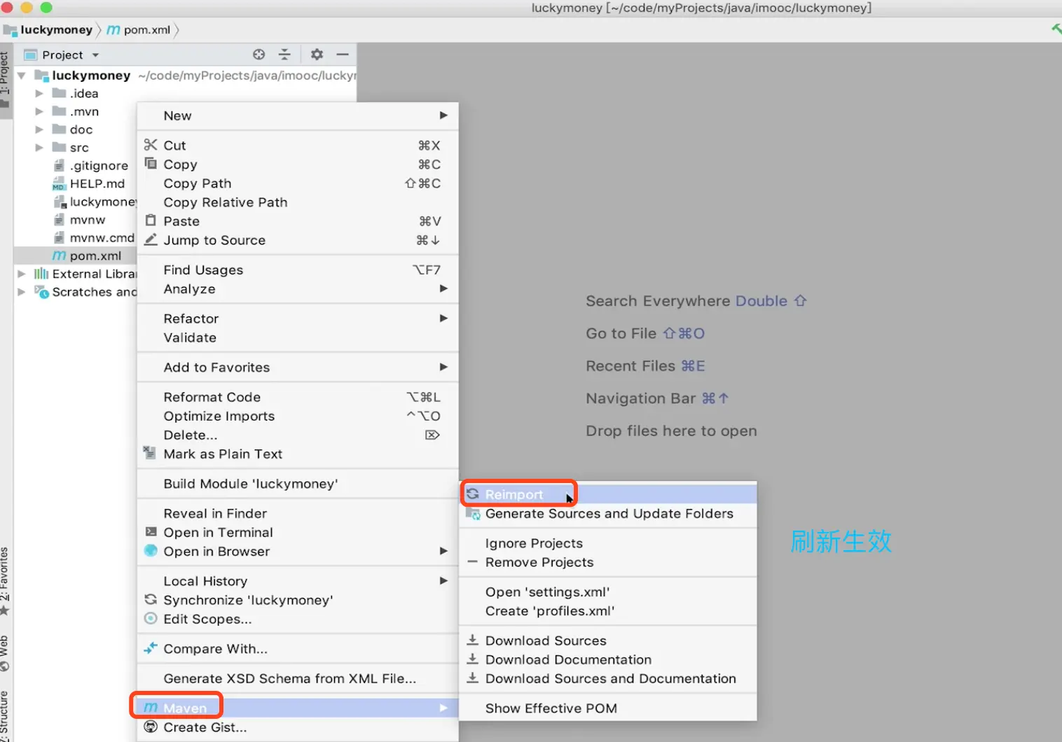Select Ignore Projects in Maven submenu
The width and height of the screenshot is (1062, 742).
coord(608,543)
